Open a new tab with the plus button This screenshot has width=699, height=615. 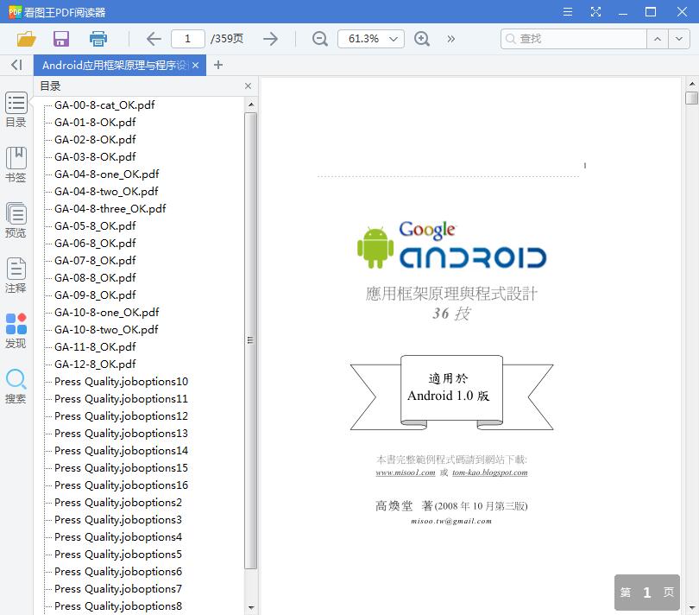[x=218, y=65]
